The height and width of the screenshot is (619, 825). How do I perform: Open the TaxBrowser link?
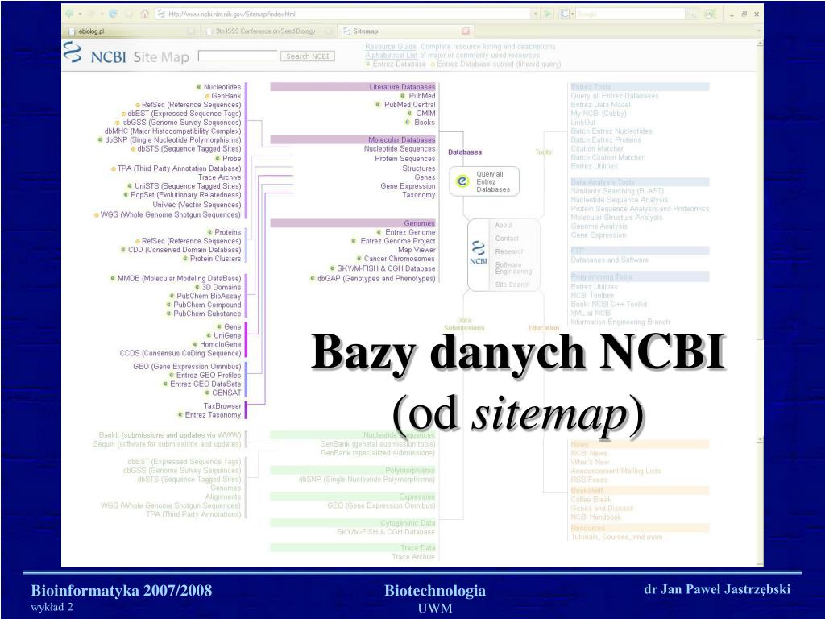(x=222, y=406)
